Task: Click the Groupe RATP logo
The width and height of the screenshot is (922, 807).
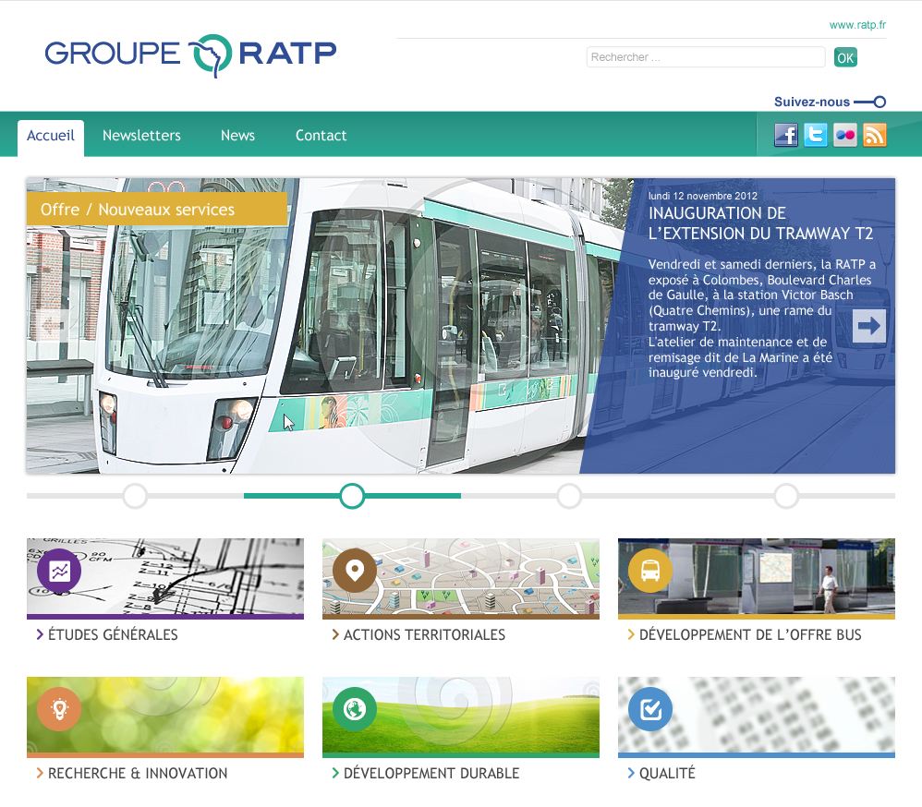Action: (190, 54)
